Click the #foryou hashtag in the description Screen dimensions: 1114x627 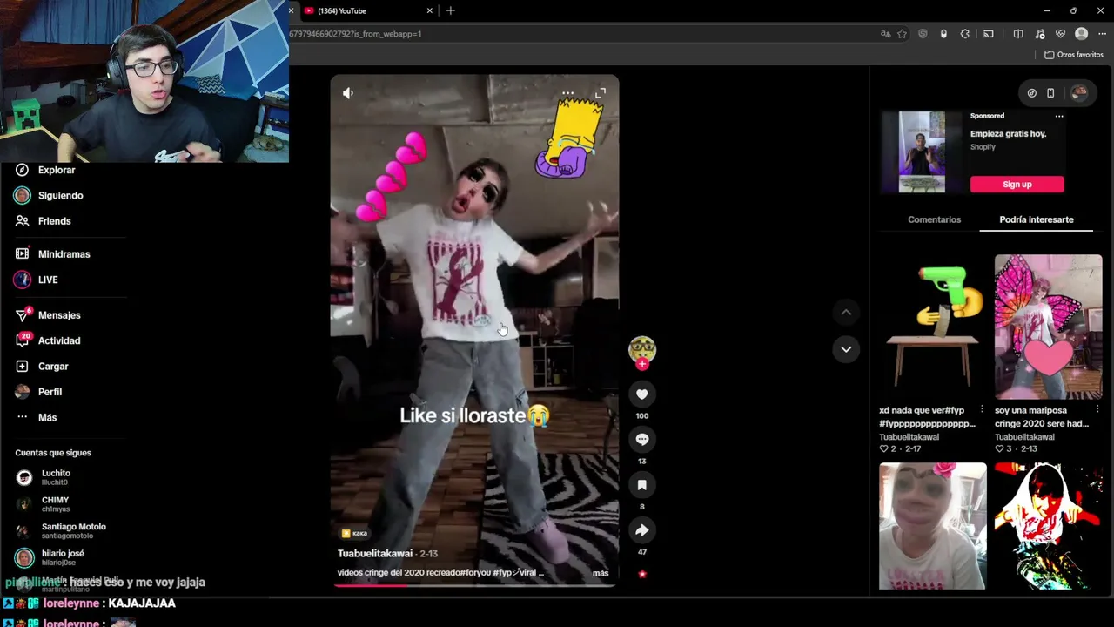pyautogui.click(x=473, y=573)
